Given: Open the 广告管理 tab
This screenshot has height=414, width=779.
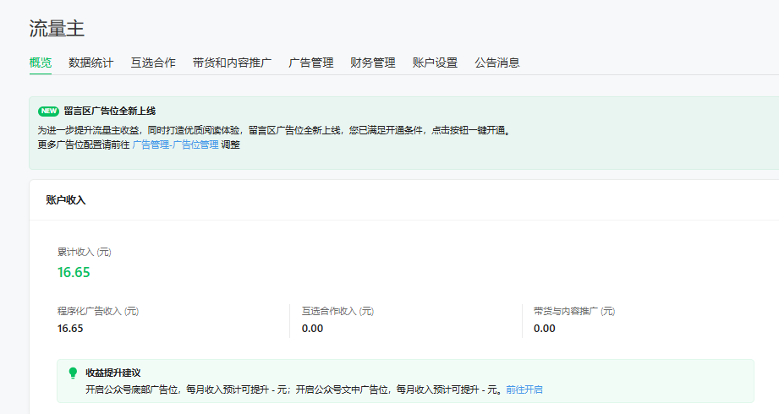Looking at the screenshot, I should [311, 63].
